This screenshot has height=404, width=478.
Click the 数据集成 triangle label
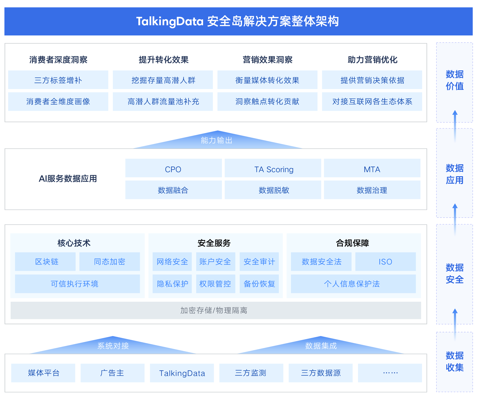pos(321,346)
